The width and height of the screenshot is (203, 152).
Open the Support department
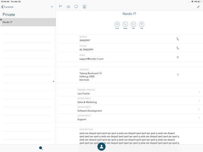coord(129,118)
